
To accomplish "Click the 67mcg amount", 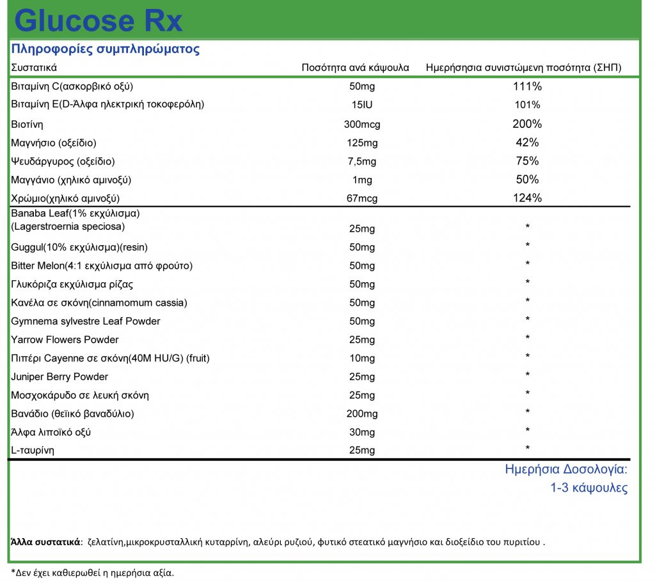I will click(362, 198).
